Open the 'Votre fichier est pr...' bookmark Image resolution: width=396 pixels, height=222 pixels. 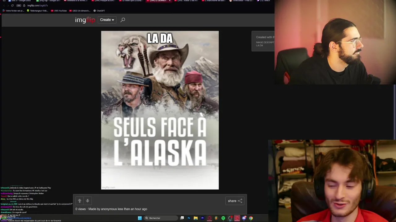tap(13, 10)
